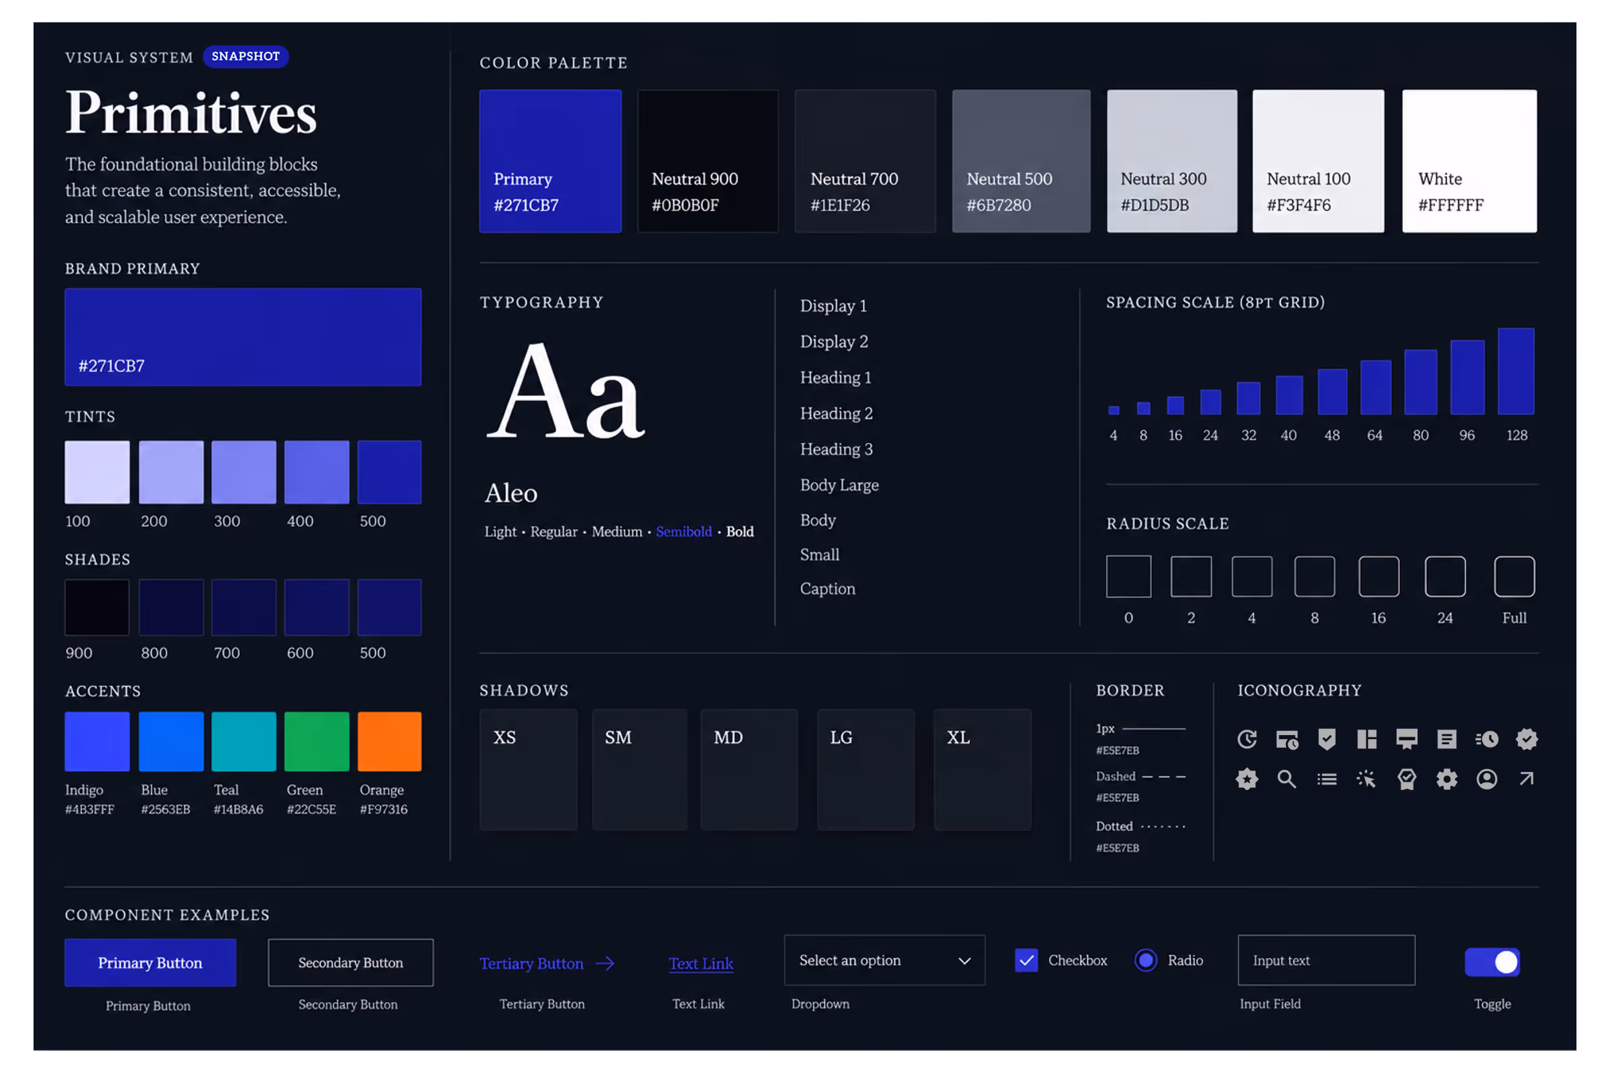This screenshot has width=1610, height=1073.
Task: Choose the Blue accent swatch
Action: [x=171, y=742]
